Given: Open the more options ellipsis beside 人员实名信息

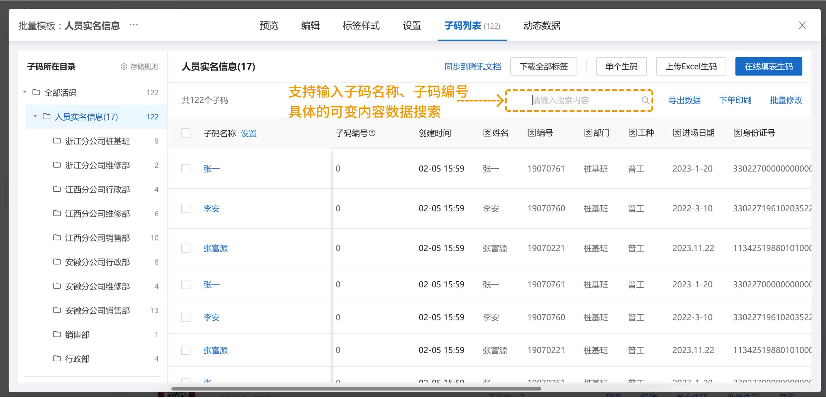Looking at the screenshot, I should tap(134, 25).
